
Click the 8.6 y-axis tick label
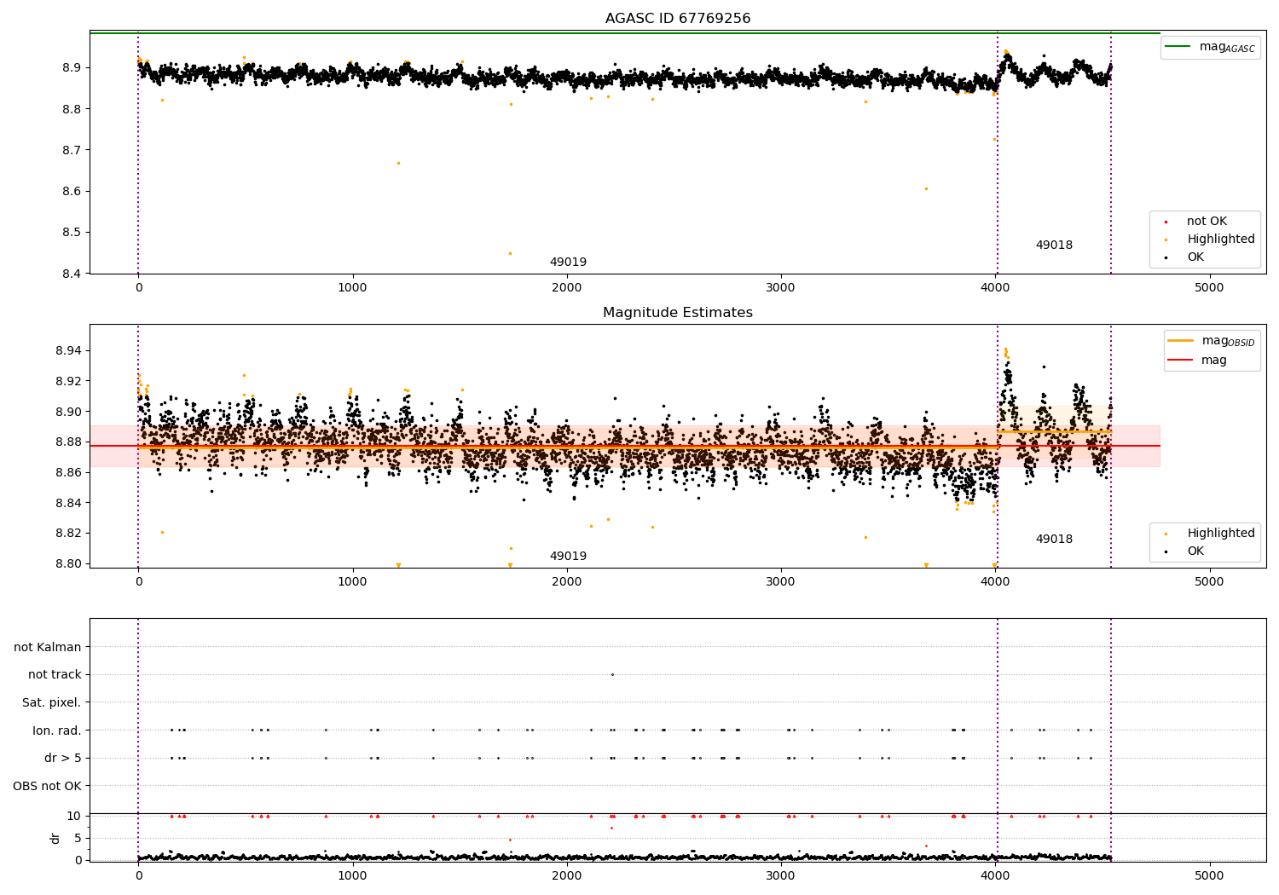click(x=72, y=192)
